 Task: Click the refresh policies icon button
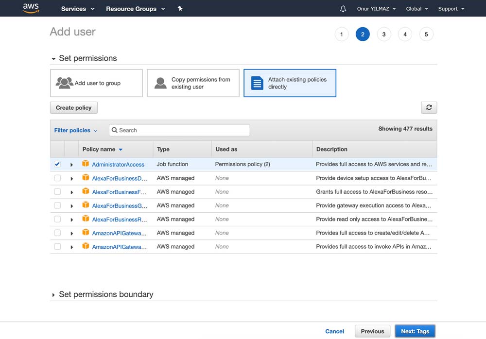pyautogui.click(x=429, y=107)
